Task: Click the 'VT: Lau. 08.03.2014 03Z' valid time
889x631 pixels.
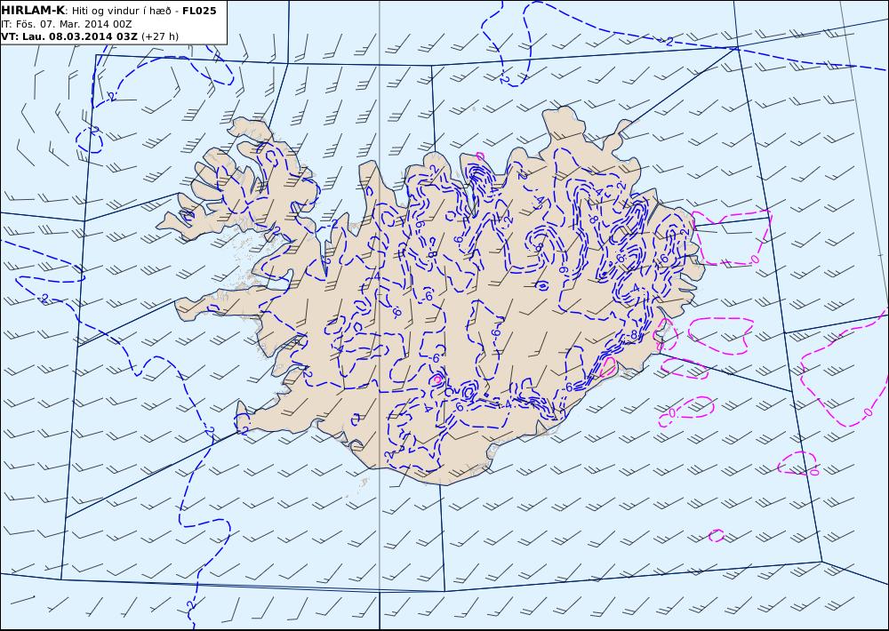Action: click(x=69, y=36)
